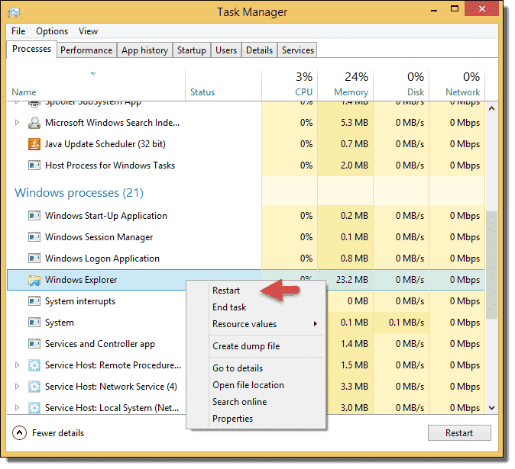Image resolution: width=515 pixels, height=469 pixels.
Task: Switch to the Details tab
Action: click(x=260, y=50)
